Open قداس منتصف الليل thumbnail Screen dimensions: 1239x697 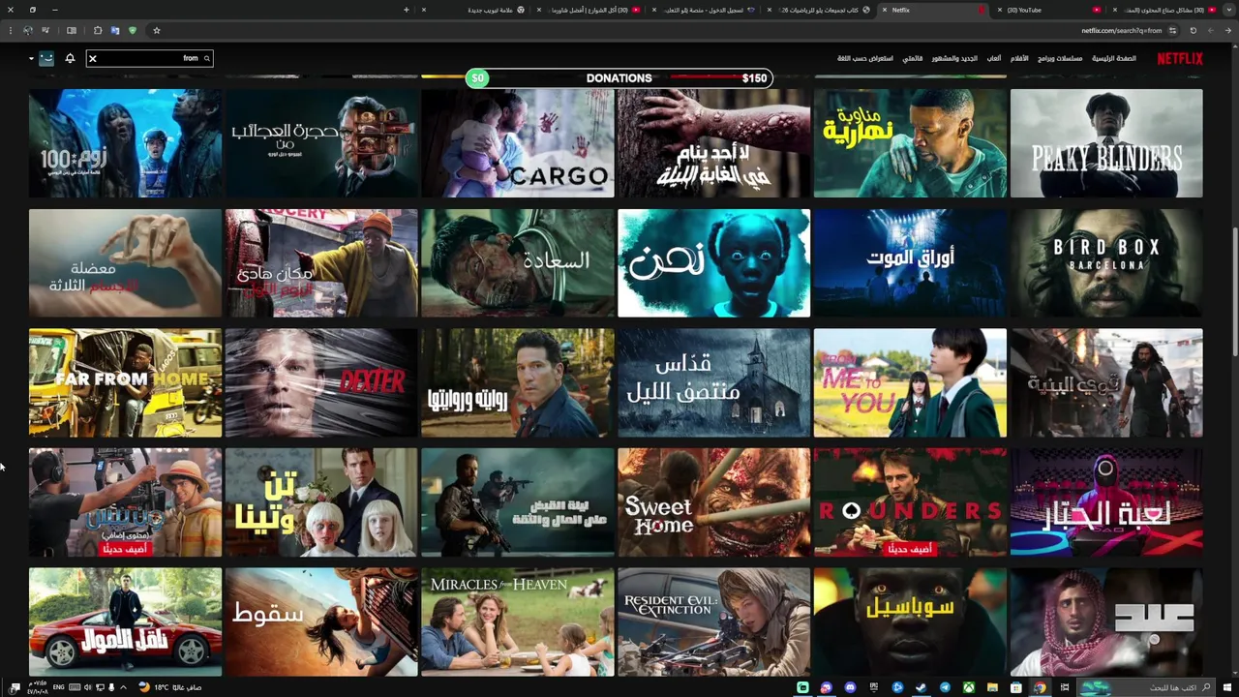(x=713, y=382)
